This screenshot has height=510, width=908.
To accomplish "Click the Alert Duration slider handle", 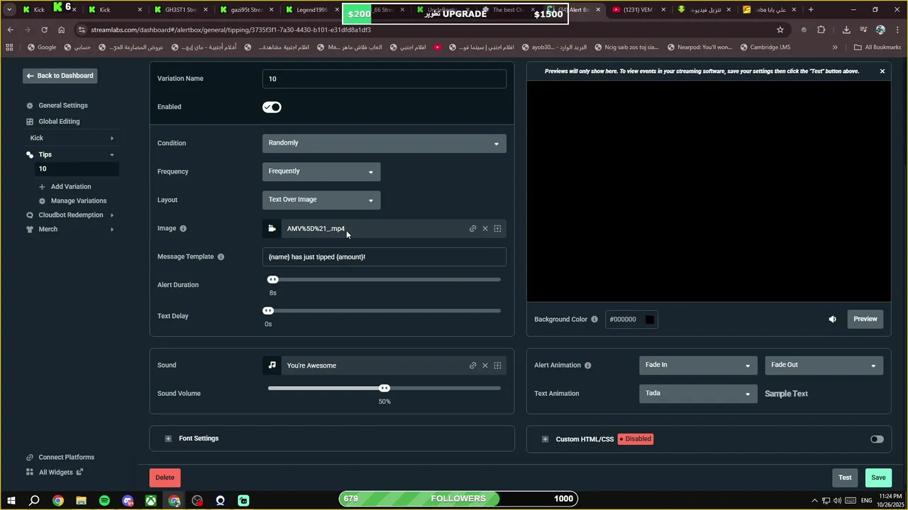I will click(x=272, y=280).
